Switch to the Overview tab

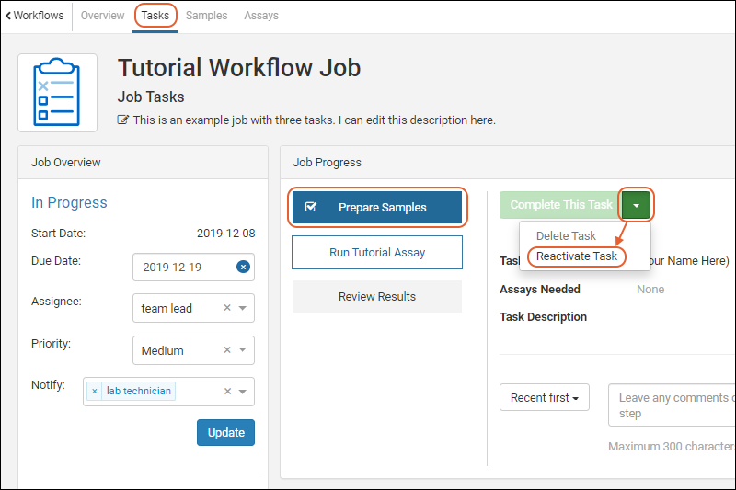(102, 16)
